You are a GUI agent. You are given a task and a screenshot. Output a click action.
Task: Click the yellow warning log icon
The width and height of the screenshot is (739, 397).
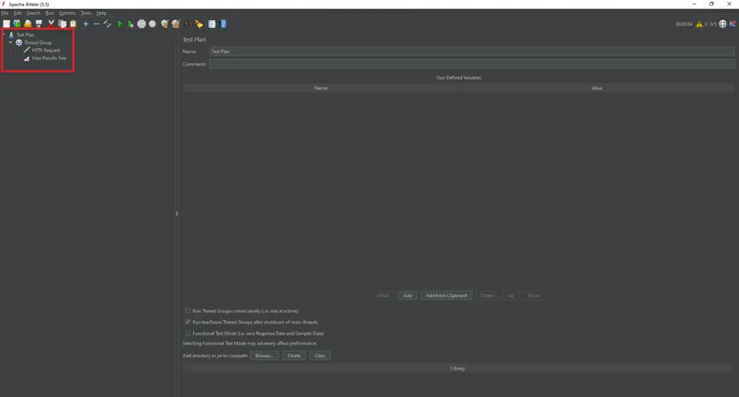[699, 24]
